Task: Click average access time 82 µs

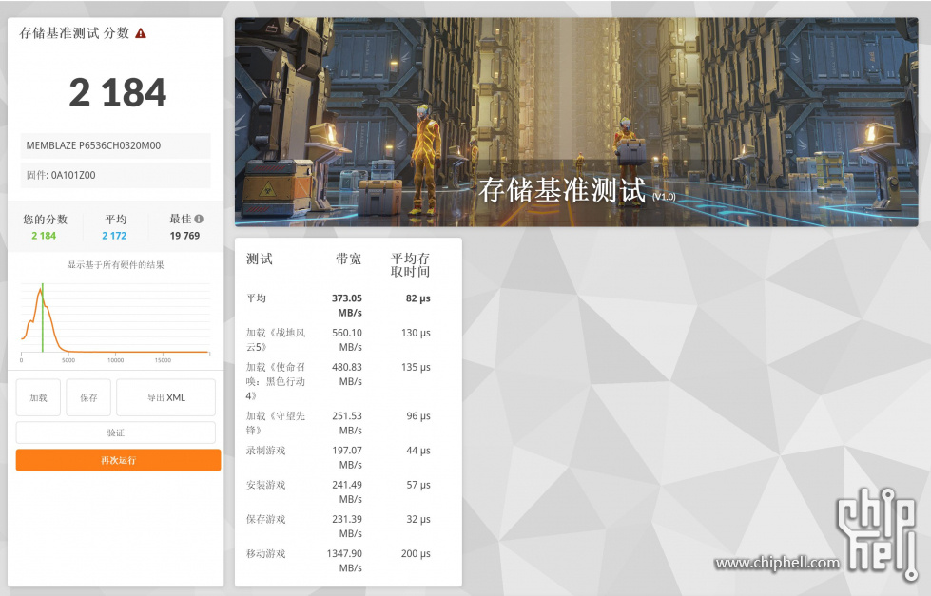Action: pyautogui.click(x=418, y=298)
